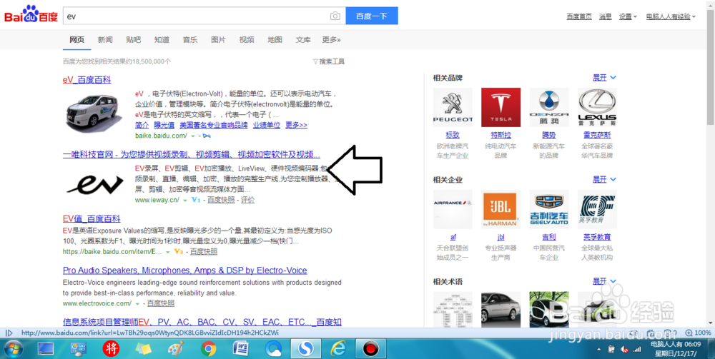The height and width of the screenshot is (359, 715).
Task: Open the 特斯拉 brand link
Action: click(x=500, y=135)
